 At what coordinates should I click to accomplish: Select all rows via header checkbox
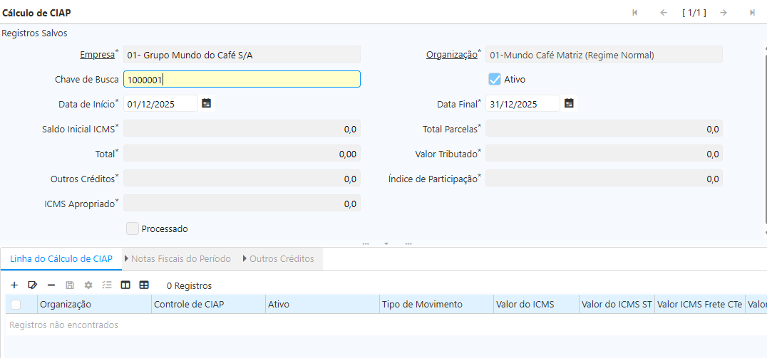[16, 305]
